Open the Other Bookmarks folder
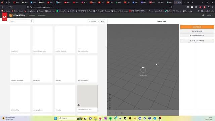The width and height of the screenshot is (215, 121). [x=207, y=11]
